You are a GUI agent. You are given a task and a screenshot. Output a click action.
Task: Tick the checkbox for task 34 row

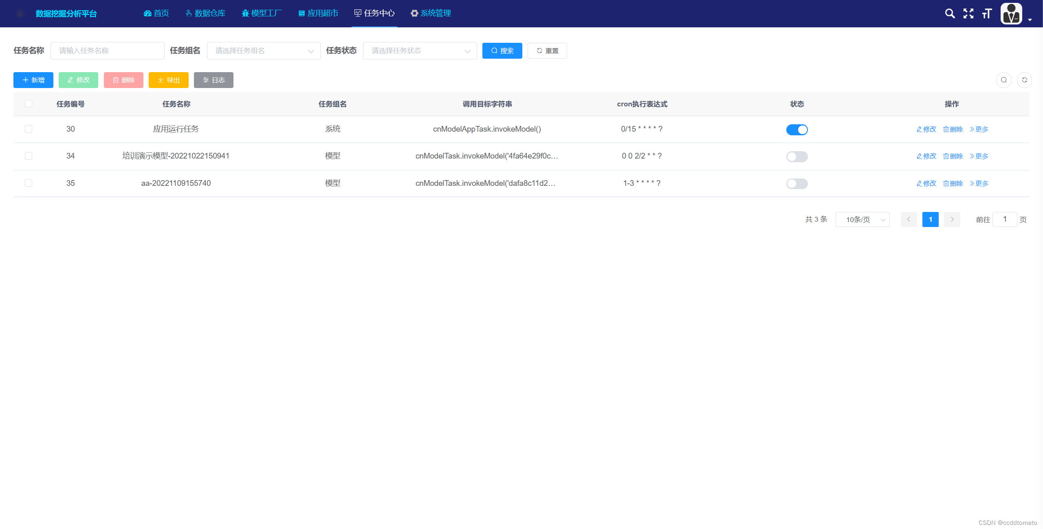click(x=29, y=156)
